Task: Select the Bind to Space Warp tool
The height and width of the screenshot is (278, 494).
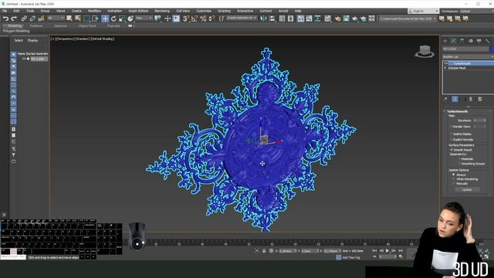Action: pyautogui.click(x=41, y=19)
